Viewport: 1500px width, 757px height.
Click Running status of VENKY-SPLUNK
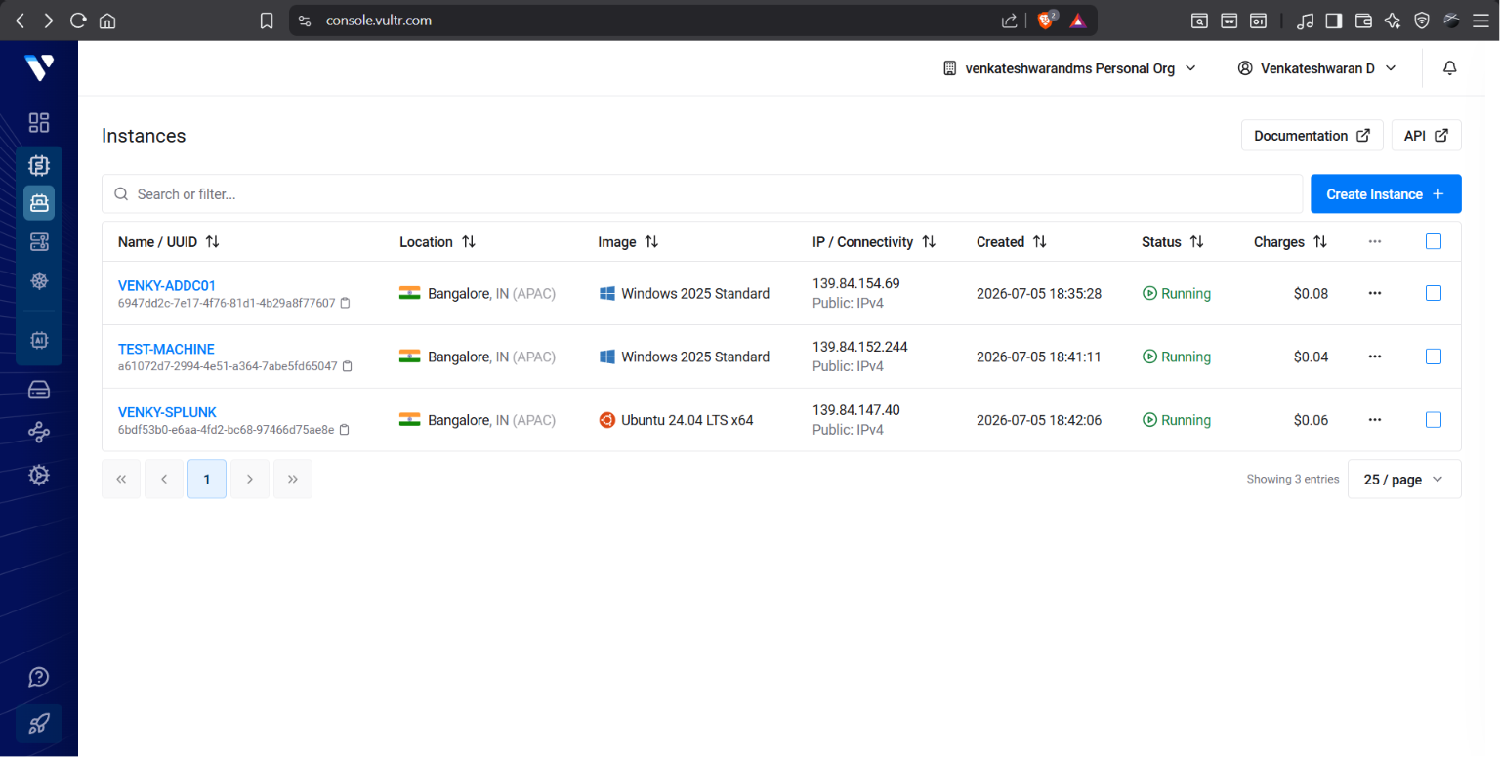pyautogui.click(x=1177, y=420)
